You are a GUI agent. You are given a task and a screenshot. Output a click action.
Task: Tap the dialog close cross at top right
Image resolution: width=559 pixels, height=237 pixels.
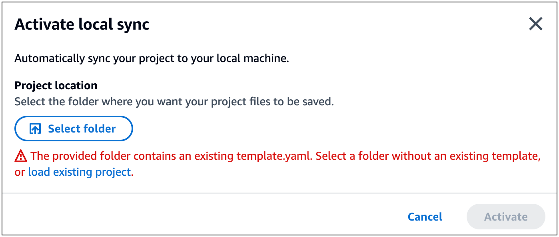(x=536, y=24)
